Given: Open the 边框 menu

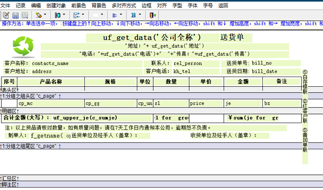Looking at the screenshot, I should [146, 5].
